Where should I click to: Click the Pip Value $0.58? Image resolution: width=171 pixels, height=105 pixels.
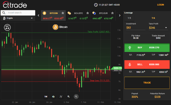click(x=136, y=38)
